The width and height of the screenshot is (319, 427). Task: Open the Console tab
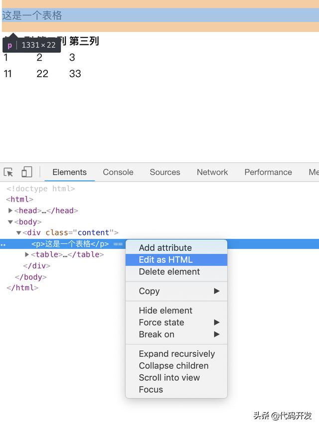tap(118, 172)
